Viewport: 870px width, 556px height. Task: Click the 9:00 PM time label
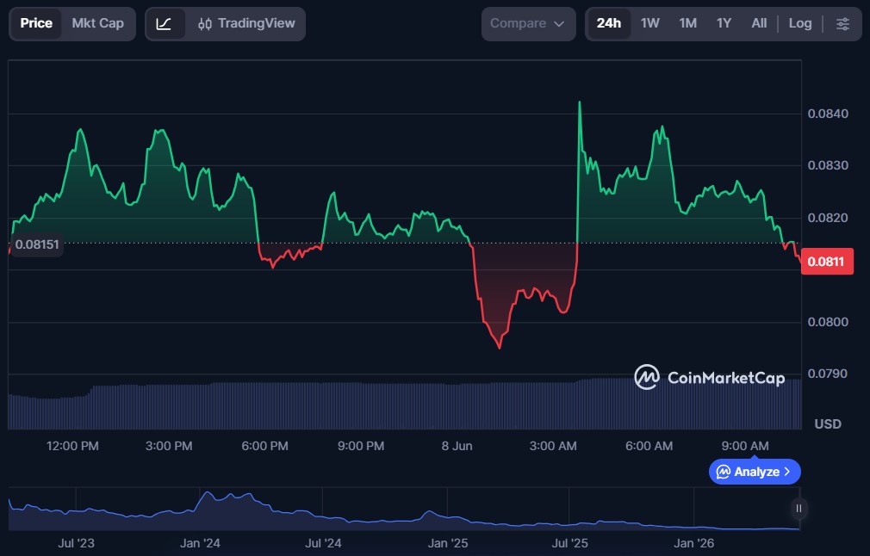[x=361, y=446]
